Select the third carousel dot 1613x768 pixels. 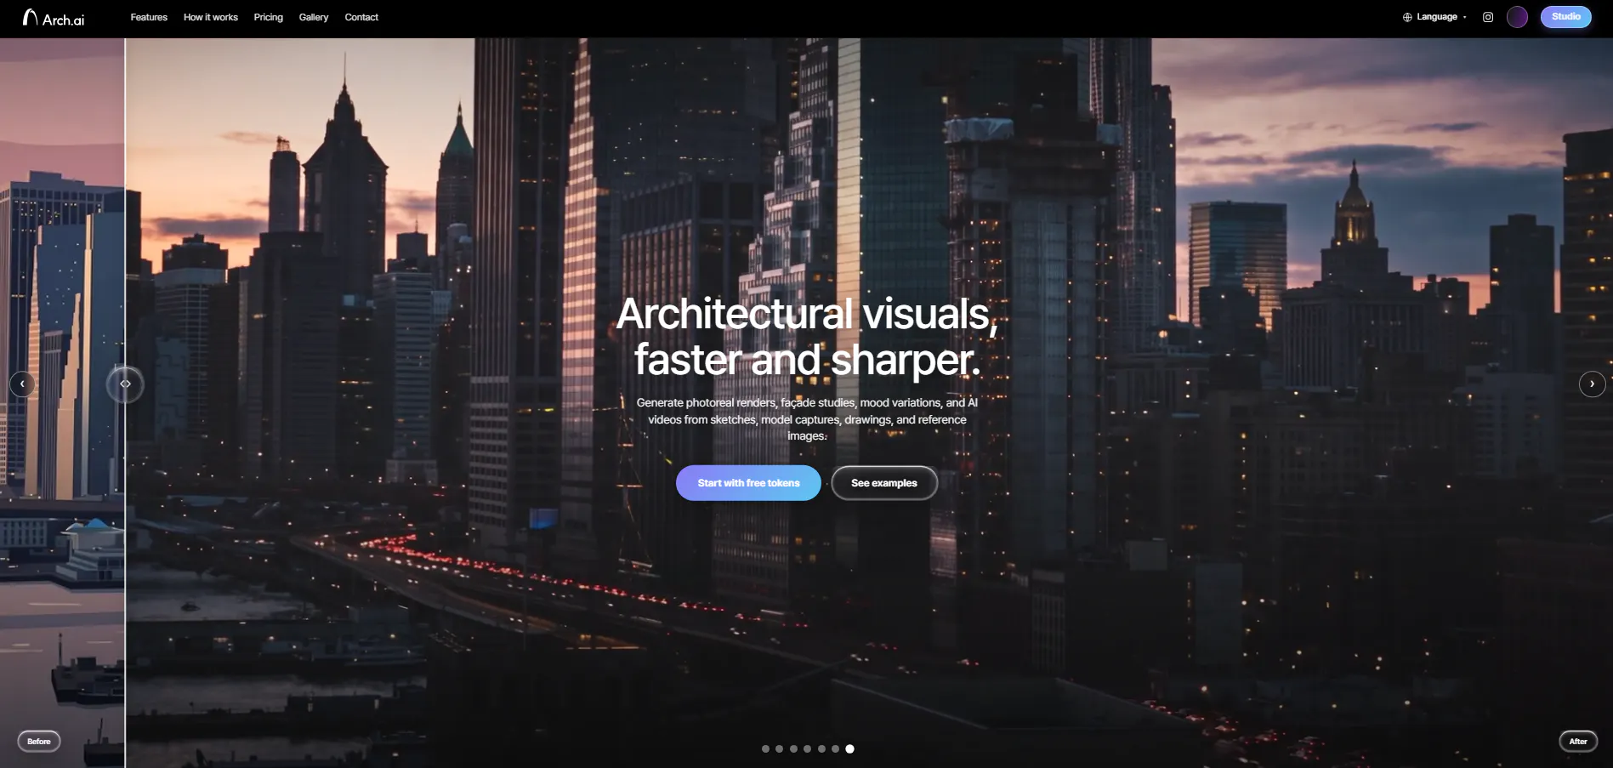tap(793, 749)
